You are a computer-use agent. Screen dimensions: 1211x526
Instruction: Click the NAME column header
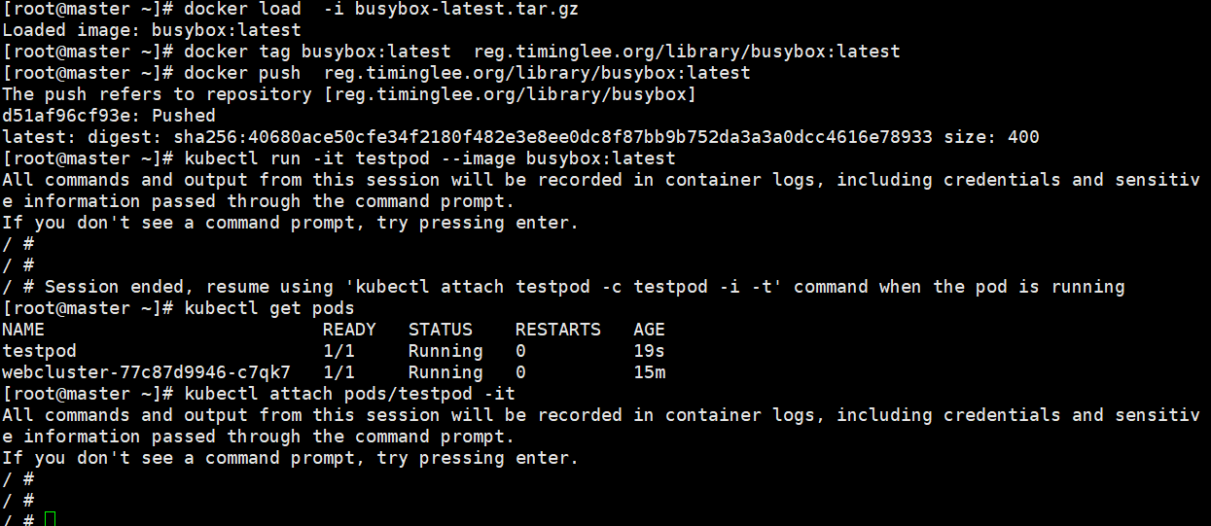(23, 330)
